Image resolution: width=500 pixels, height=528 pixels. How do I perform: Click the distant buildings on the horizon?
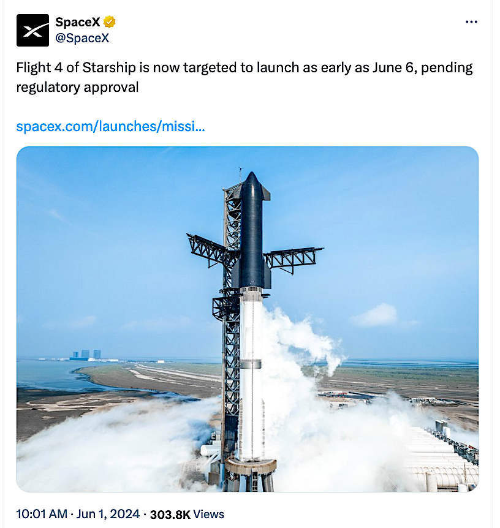[x=86, y=354]
